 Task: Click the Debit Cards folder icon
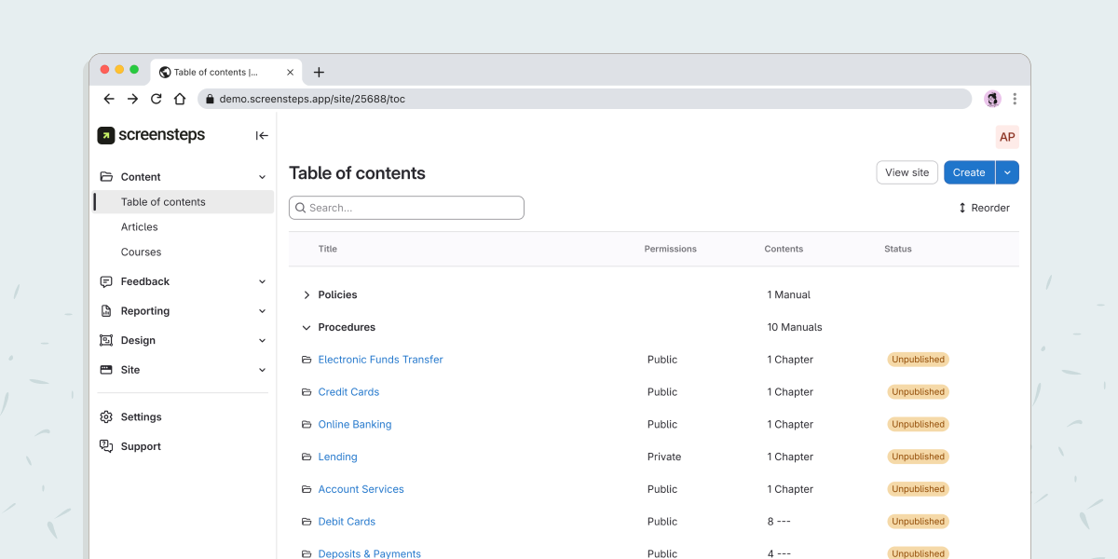tap(307, 522)
